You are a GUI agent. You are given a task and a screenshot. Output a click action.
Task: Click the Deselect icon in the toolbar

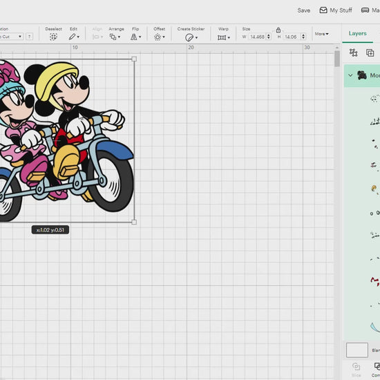click(53, 37)
